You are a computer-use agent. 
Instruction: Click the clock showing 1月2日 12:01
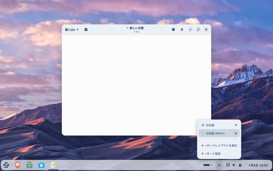258,165
